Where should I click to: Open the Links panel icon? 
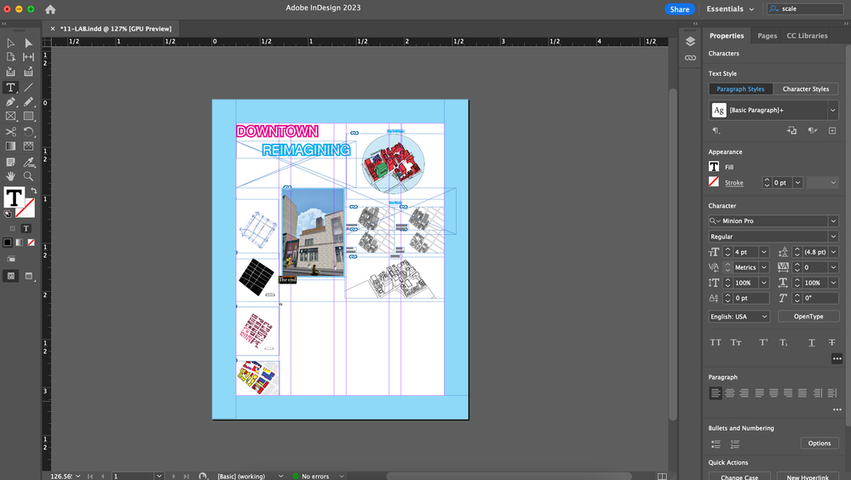(x=690, y=58)
